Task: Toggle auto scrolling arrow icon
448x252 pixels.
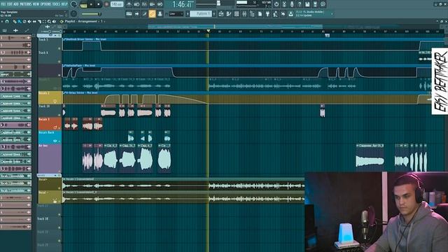Action: [136, 14]
